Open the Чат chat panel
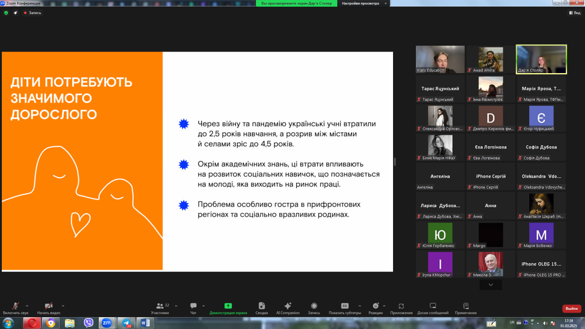 (193, 308)
